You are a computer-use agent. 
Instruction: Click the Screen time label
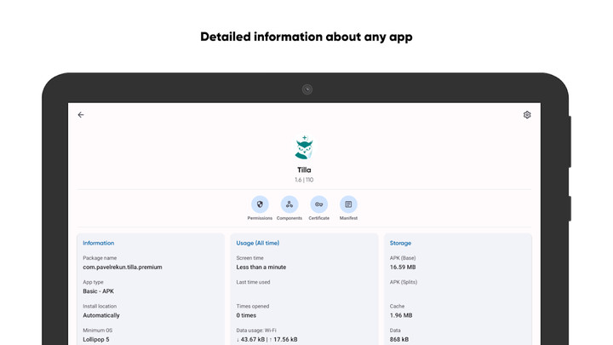pyautogui.click(x=249, y=258)
